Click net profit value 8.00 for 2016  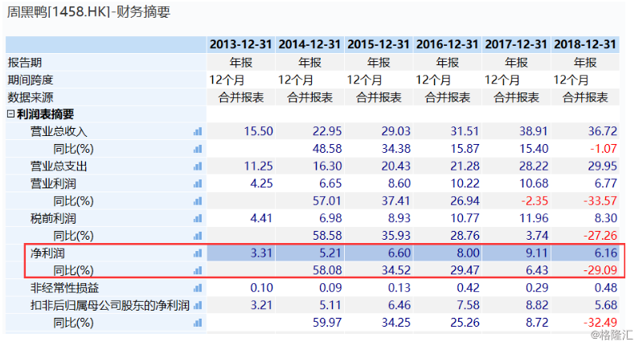[468, 253]
